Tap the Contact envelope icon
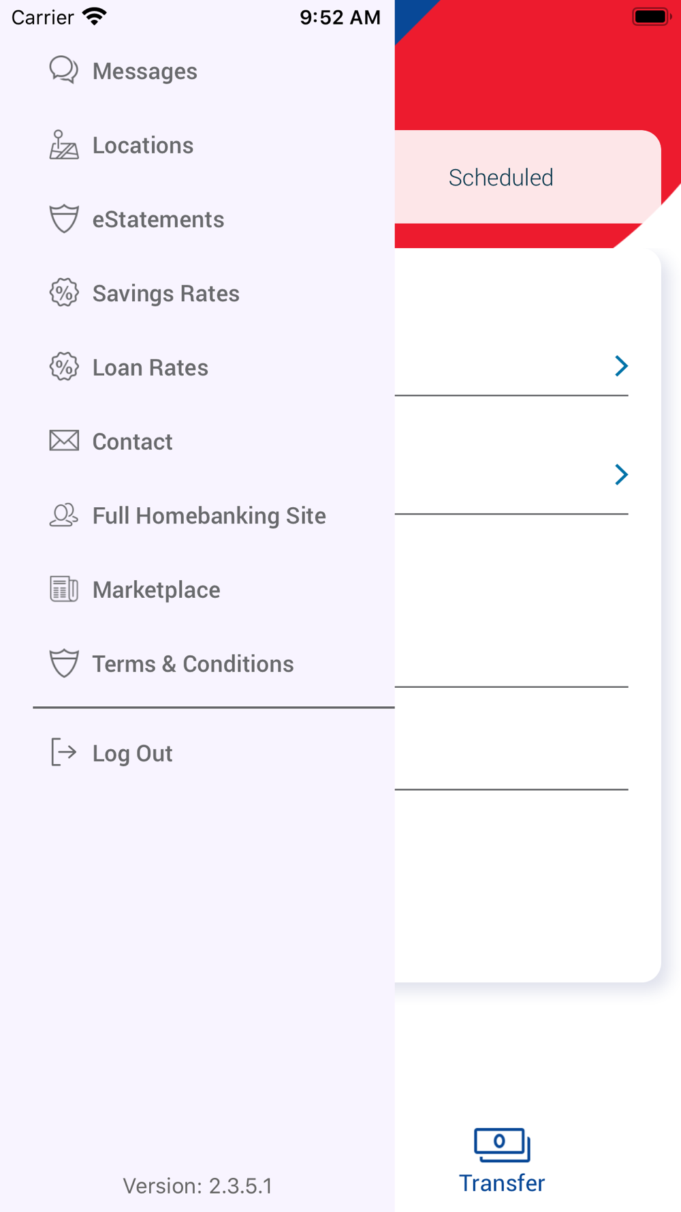 (64, 441)
